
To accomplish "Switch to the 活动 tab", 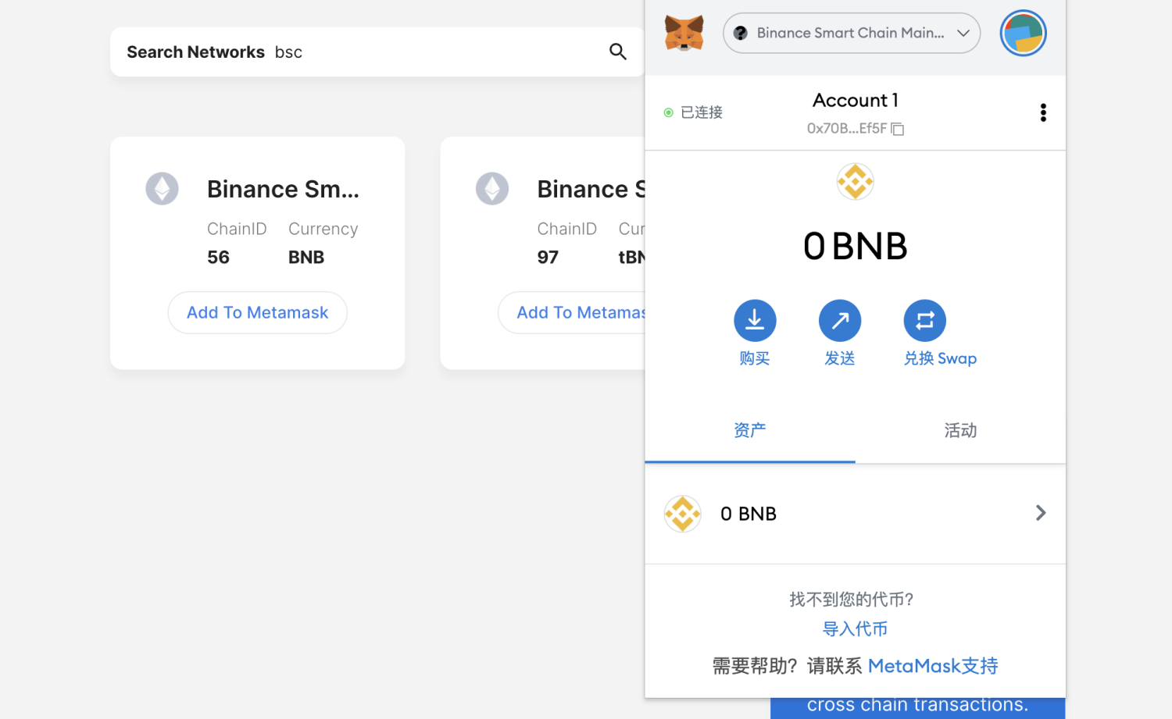I will click(960, 430).
